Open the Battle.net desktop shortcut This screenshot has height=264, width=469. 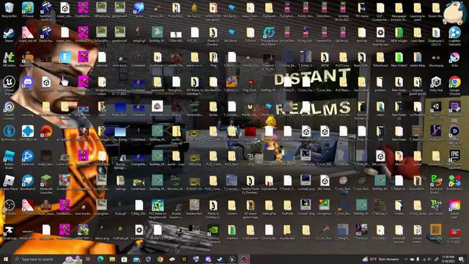[x=28, y=158]
